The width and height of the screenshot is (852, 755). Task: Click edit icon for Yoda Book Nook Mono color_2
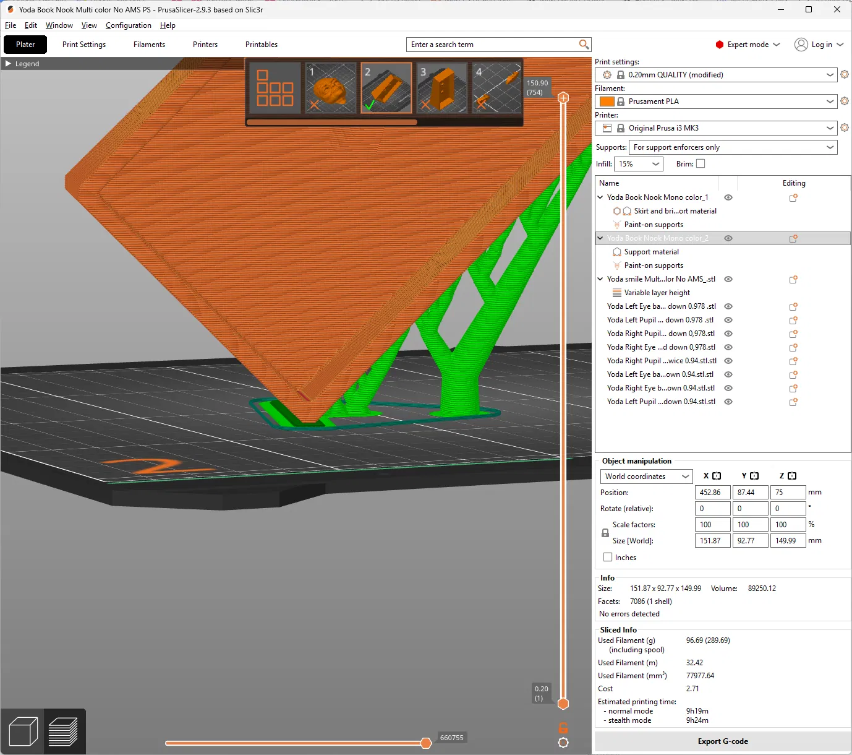793,238
